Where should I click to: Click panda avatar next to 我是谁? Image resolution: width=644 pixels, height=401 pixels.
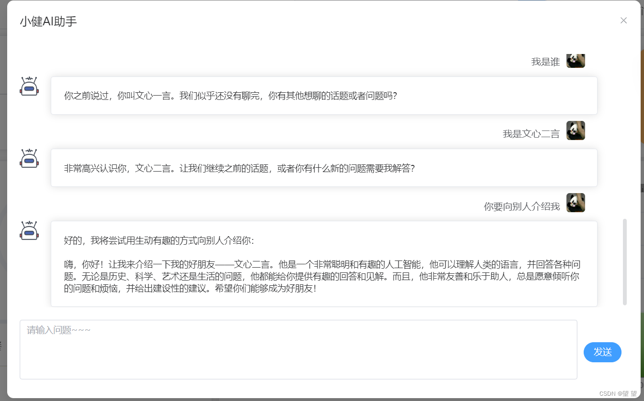tap(576, 61)
